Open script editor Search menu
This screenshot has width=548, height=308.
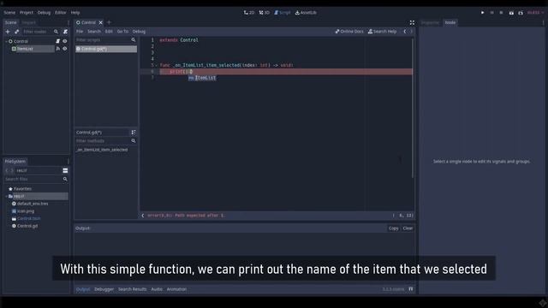point(94,32)
